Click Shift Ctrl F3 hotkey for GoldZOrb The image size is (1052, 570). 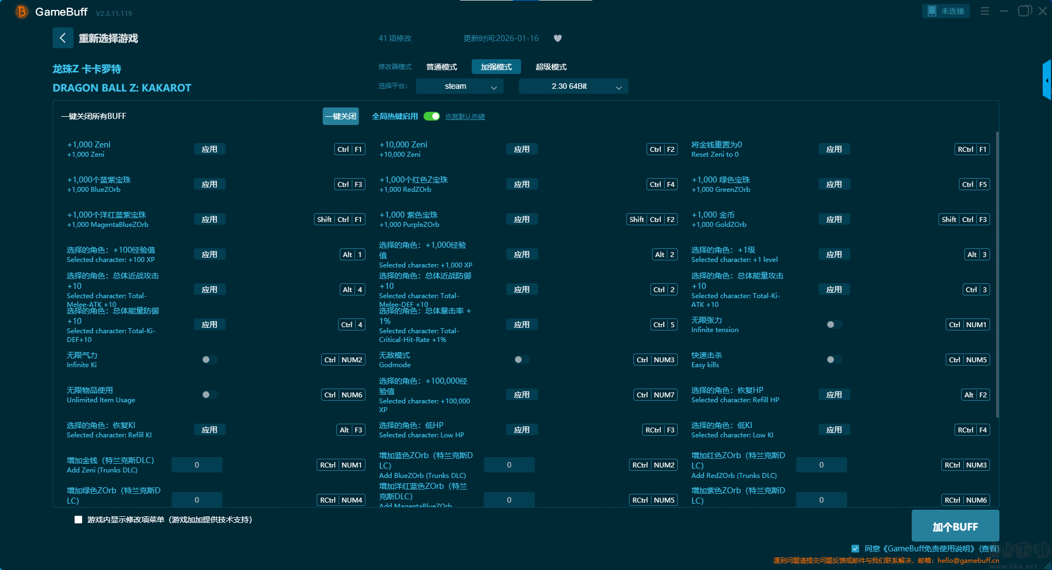(964, 219)
